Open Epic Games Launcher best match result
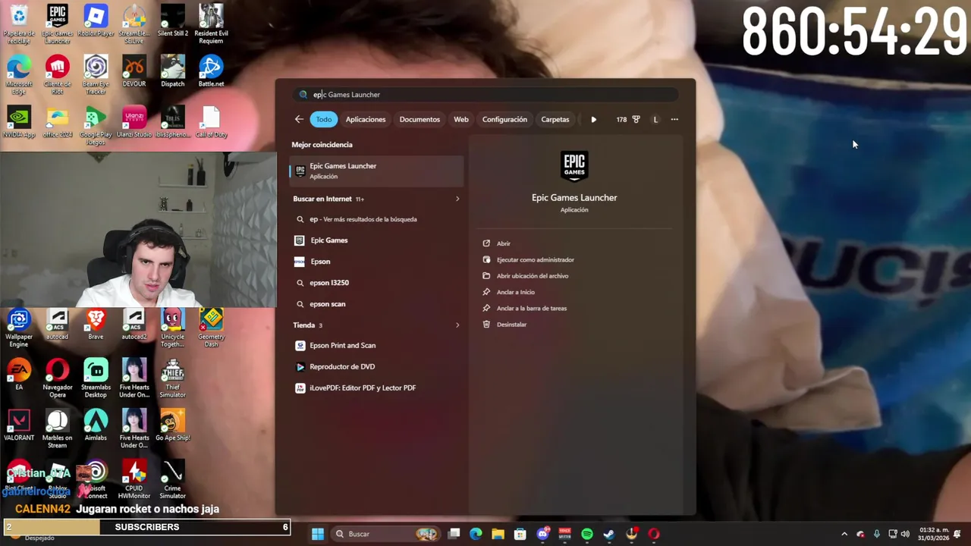This screenshot has height=546, width=971. point(377,171)
